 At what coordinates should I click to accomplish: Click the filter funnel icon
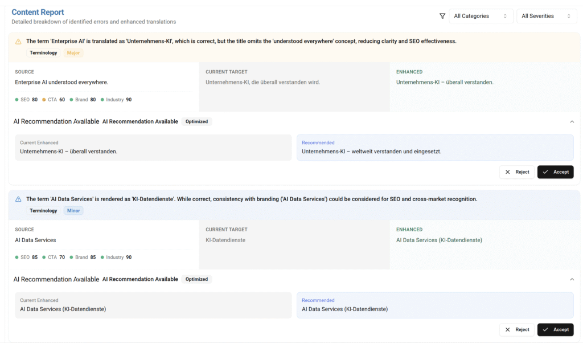[442, 16]
